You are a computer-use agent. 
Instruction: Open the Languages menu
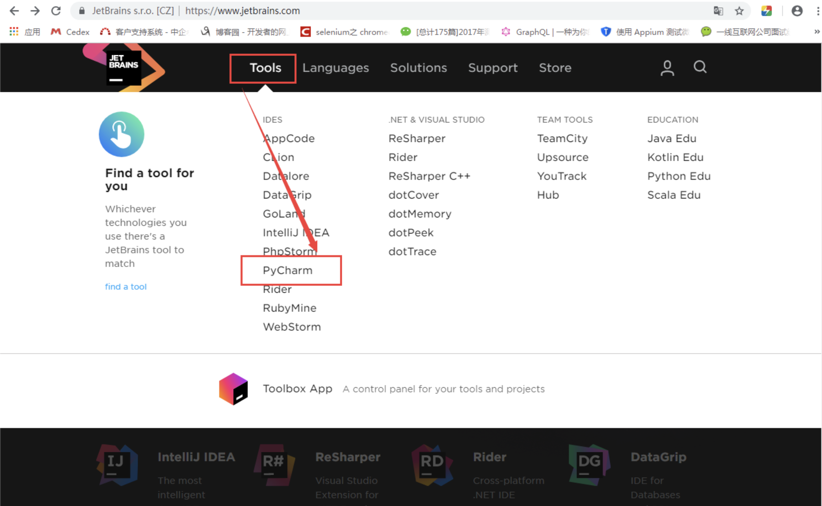(336, 68)
